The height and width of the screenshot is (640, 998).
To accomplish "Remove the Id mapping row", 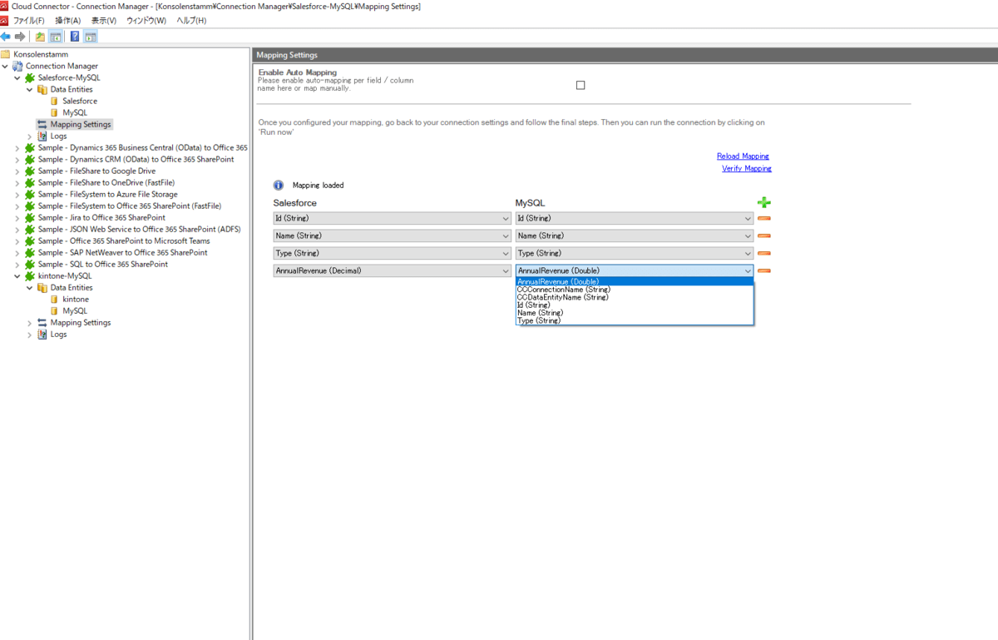I will (x=764, y=218).
